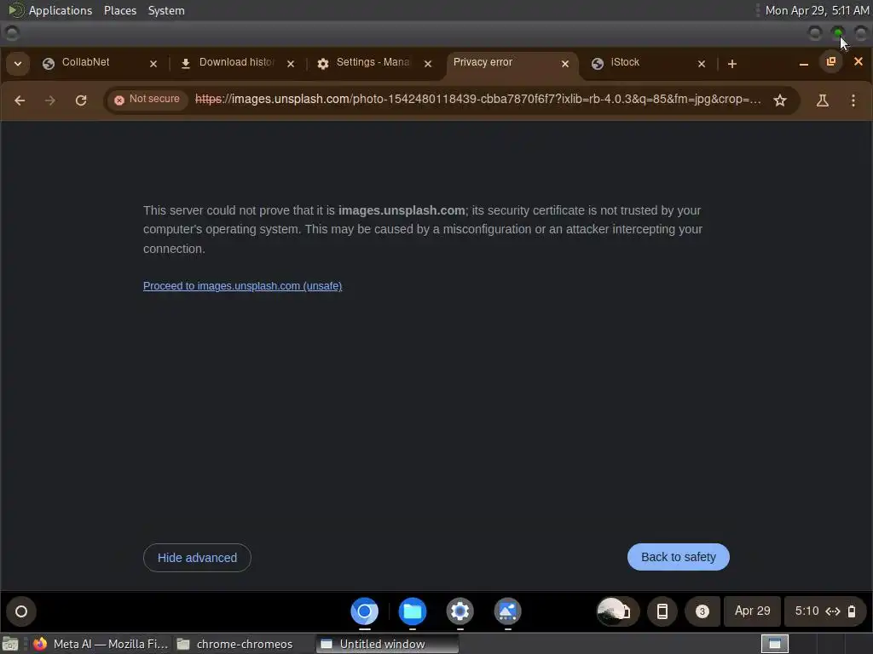Close the CollabNet tab
The height and width of the screenshot is (654, 873).
tap(153, 64)
